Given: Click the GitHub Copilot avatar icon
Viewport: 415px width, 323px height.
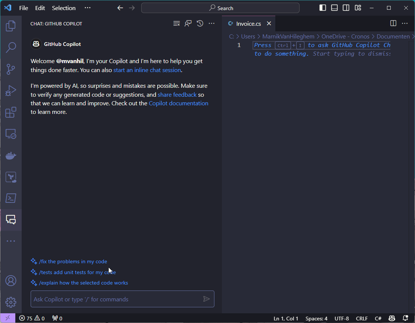Looking at the screenshot, I should (x=36, y=44).
